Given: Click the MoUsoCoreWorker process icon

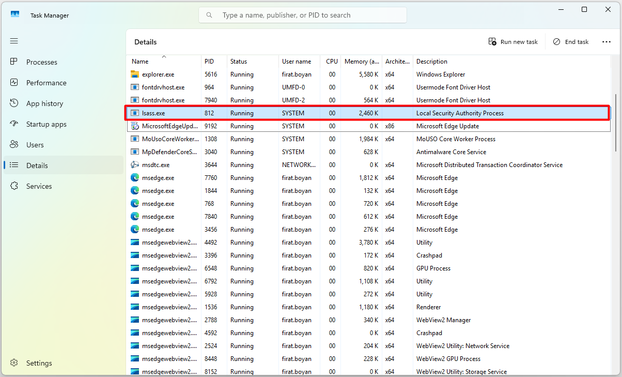Looking at the screenshot, I should coord(135,139).
